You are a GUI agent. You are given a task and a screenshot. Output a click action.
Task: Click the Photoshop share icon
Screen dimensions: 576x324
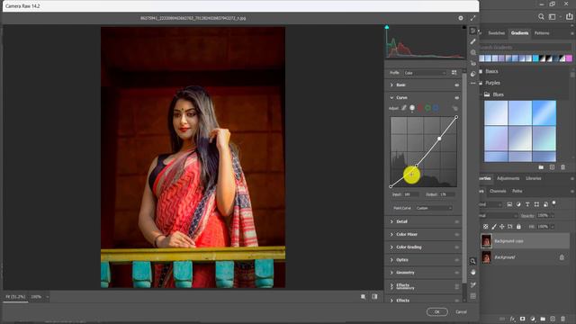coord(569,16)
